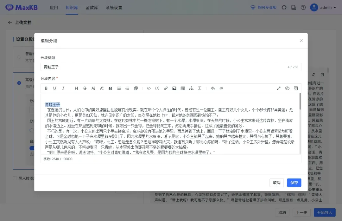This screenshot has height=221, width=342.
Task: Open the 应用 menu tab
Action: click(54, 8)
